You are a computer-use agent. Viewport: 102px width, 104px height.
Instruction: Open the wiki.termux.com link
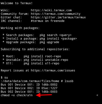(x=51, y=10)
